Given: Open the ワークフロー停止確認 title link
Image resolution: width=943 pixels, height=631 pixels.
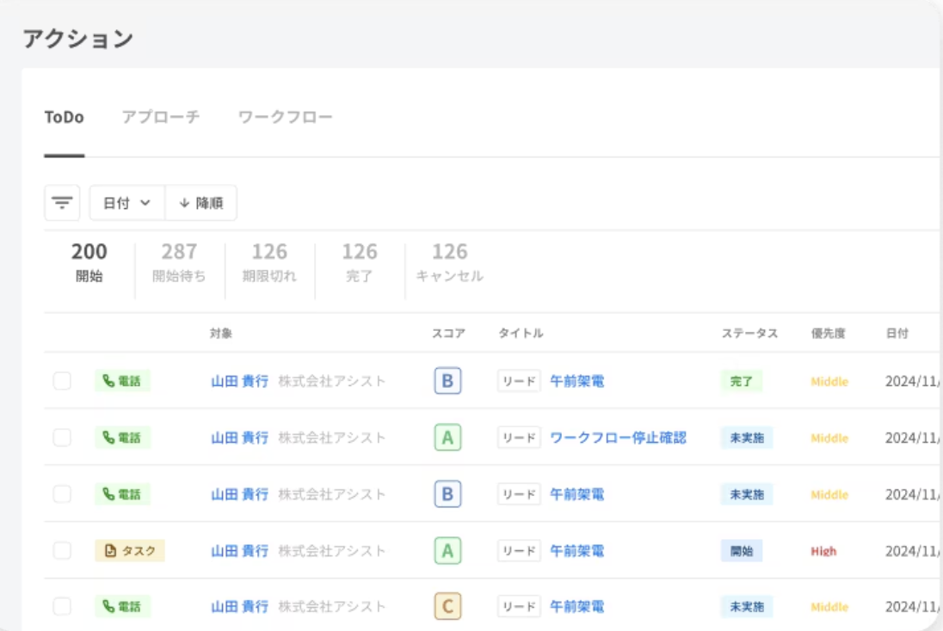Looking at the screenshot, I should click(x=618, y=438).
